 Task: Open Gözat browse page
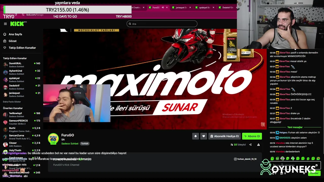tap(12, 41)
